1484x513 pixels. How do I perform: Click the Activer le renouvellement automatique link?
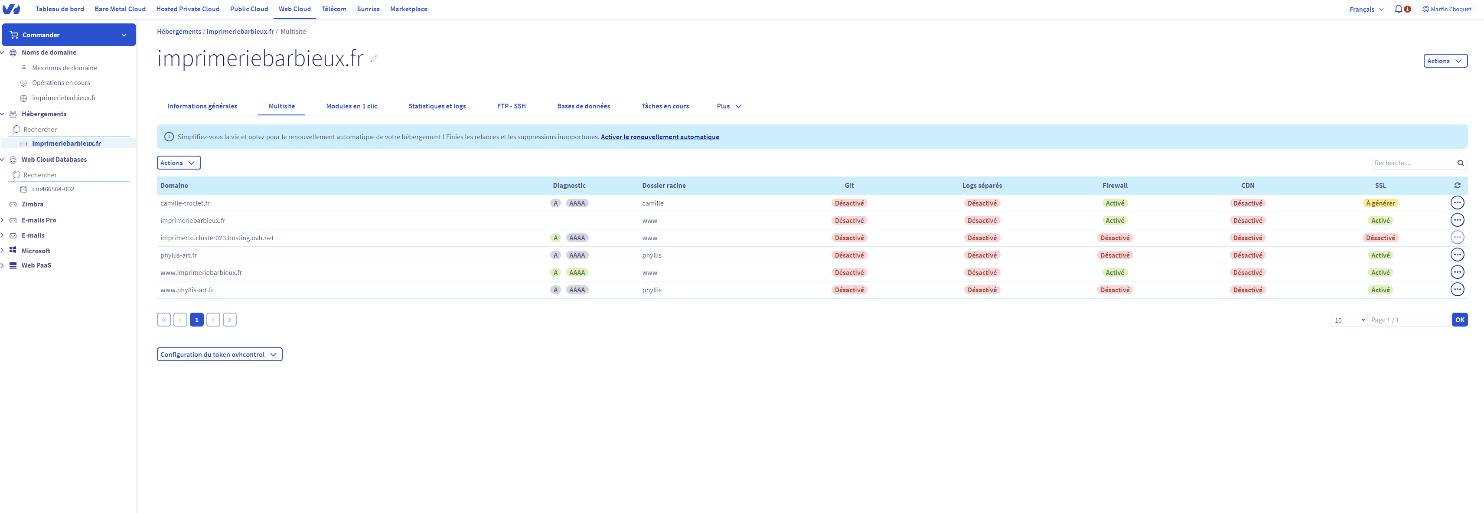pyautogui.click(x=659, y=137)
